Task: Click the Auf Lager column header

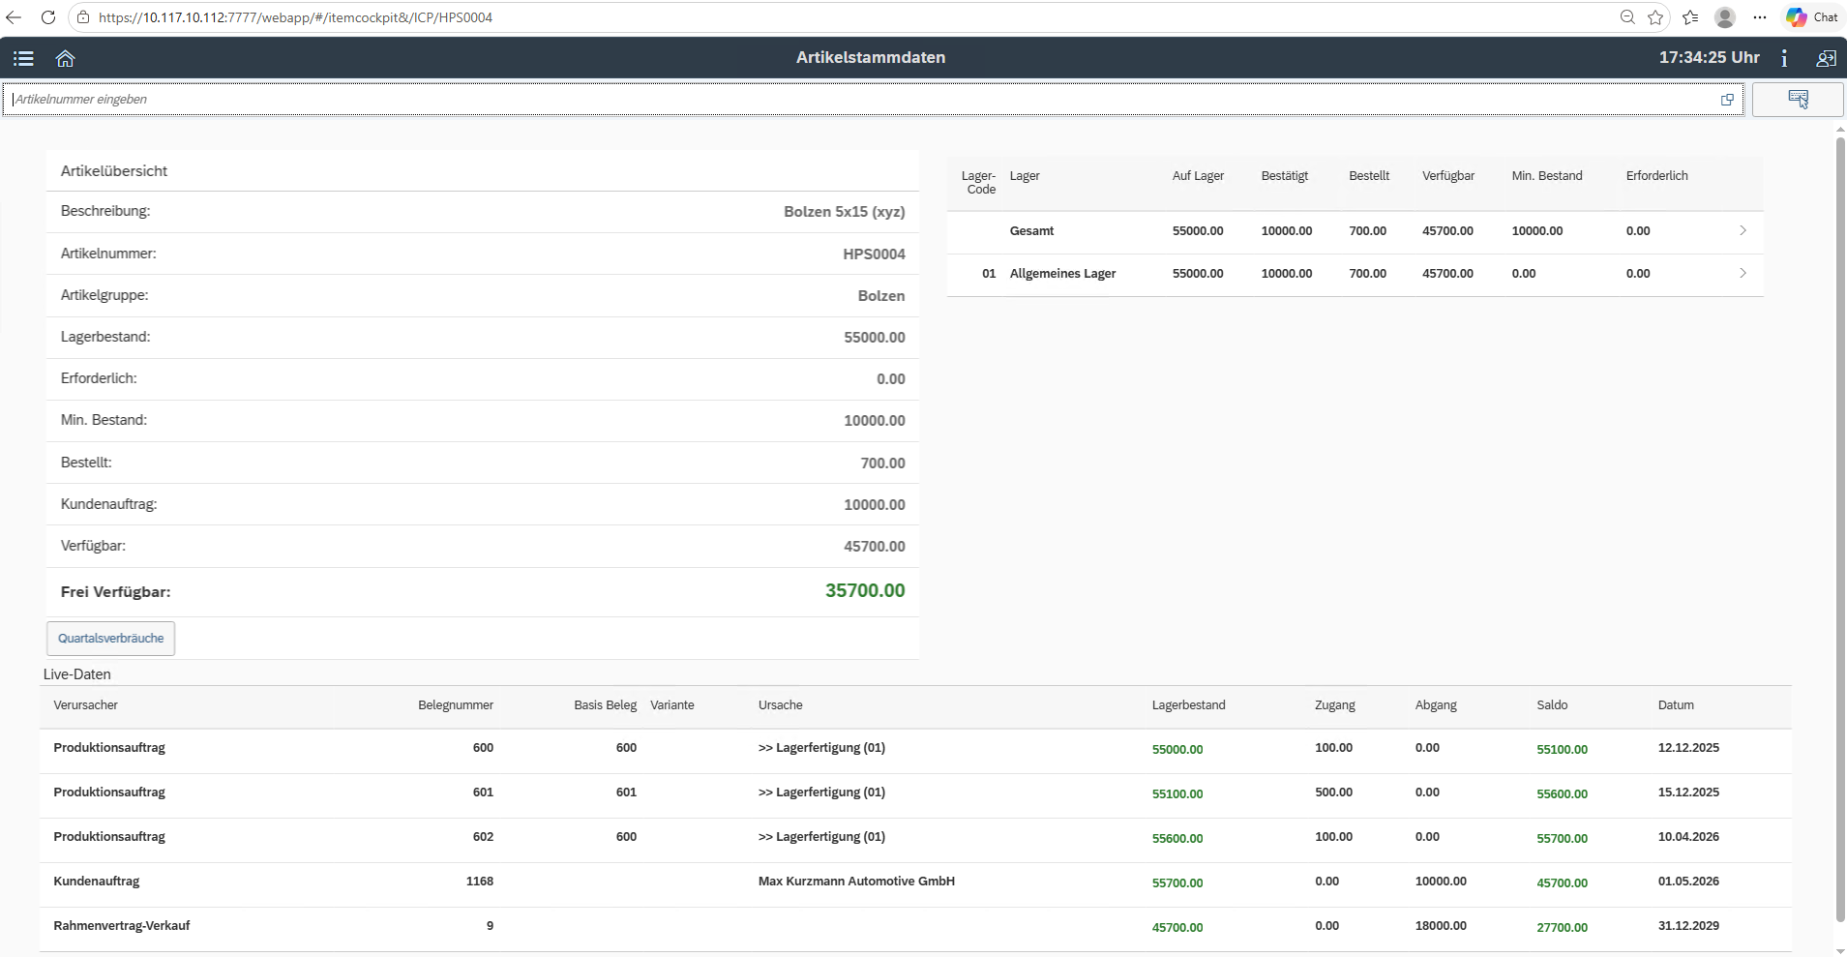Action: pyautogui.click(x=1198, y=176)
